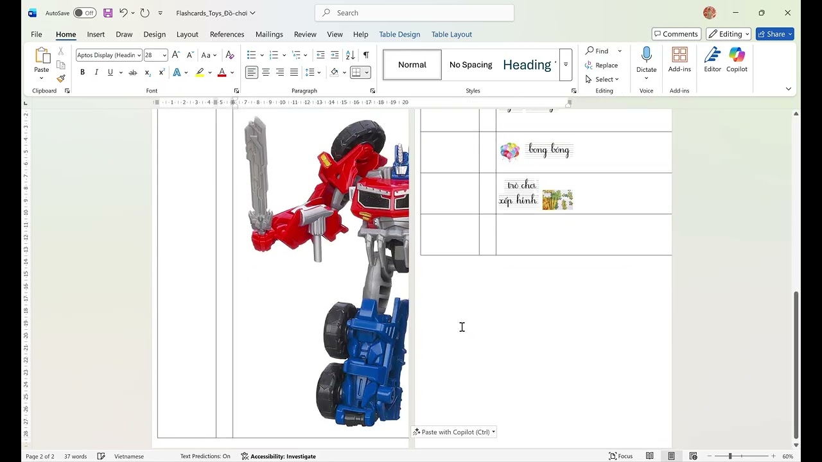Save the document with the Save icon
The image size is (822, 462).
108,13
